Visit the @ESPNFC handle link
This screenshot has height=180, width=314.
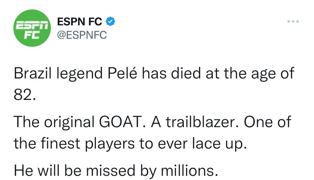(x=82, y=35)
